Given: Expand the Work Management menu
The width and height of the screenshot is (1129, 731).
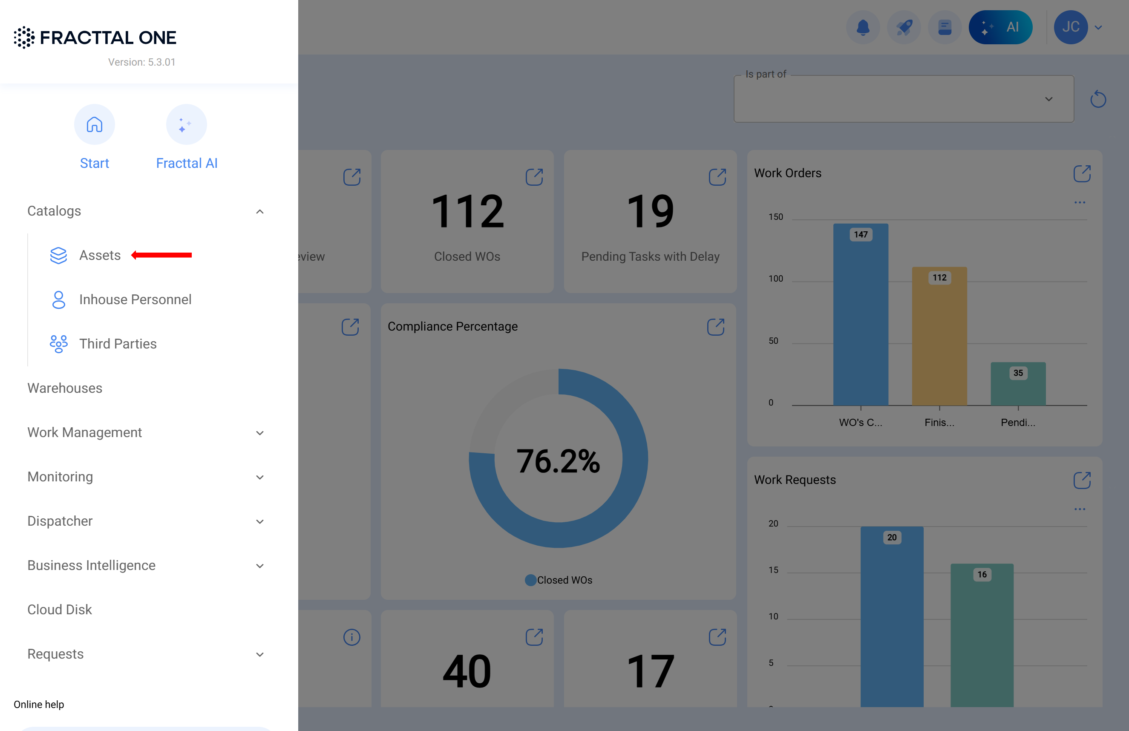Looking at the screenshot, I should (259, 433).
